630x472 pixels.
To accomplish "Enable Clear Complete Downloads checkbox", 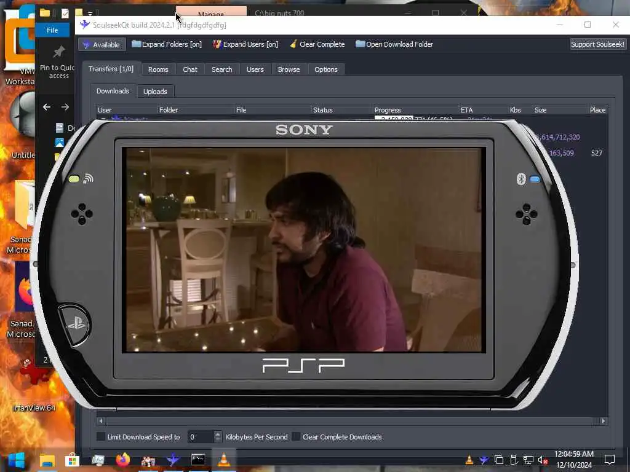I will tap(296, 437).
